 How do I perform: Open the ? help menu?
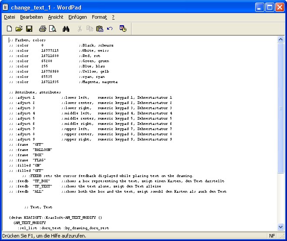pyautogui.click(x=113, y=17)
